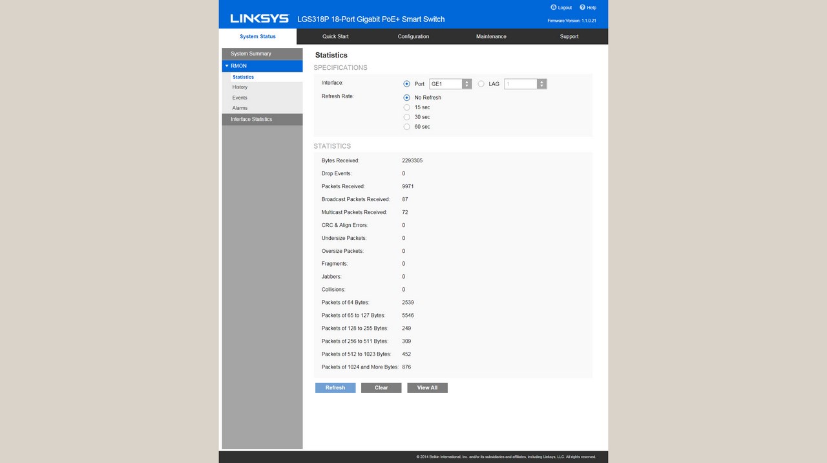Open the Quick Start tab

(335, 37)
